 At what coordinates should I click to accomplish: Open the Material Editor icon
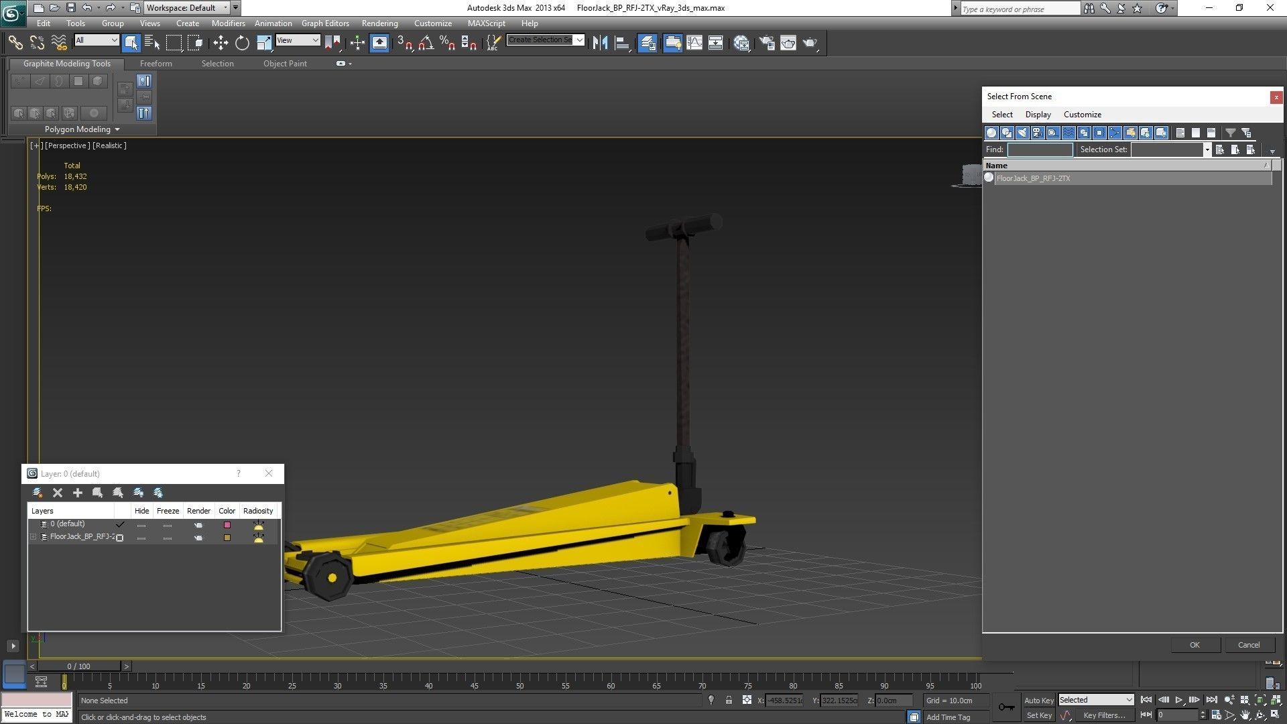click(x=741, y=43)
